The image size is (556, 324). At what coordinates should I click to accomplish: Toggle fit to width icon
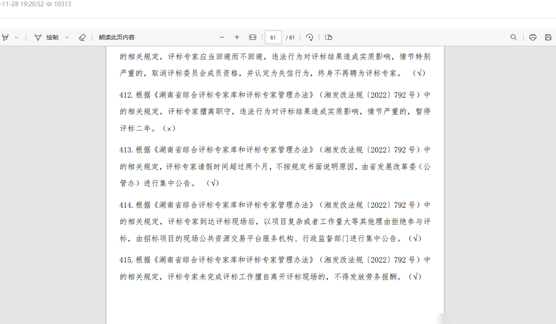click(253, 37)
